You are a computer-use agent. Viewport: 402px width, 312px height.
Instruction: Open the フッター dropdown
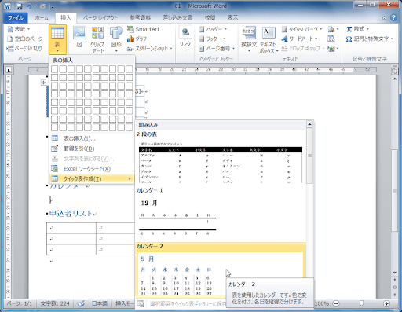pos(212,39)
